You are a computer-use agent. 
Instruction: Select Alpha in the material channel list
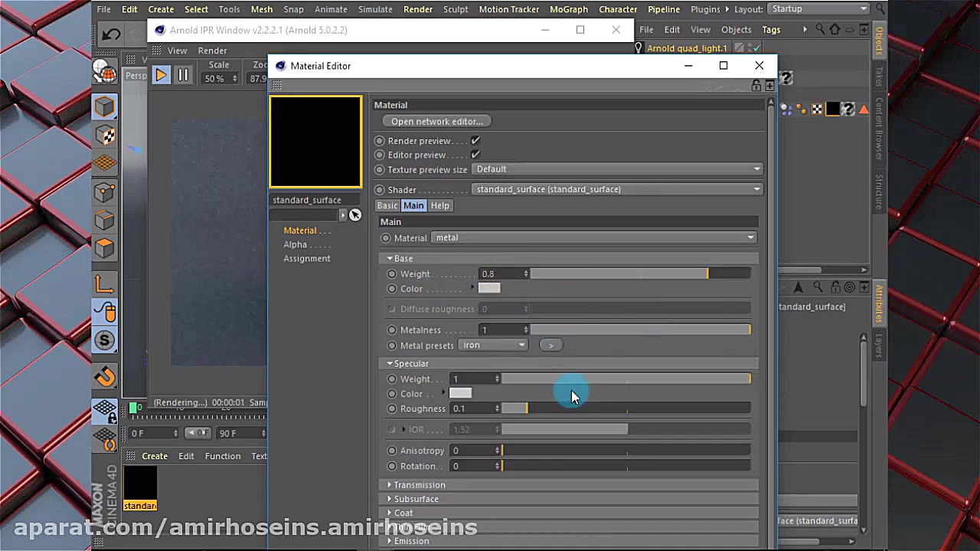point(296,245)
